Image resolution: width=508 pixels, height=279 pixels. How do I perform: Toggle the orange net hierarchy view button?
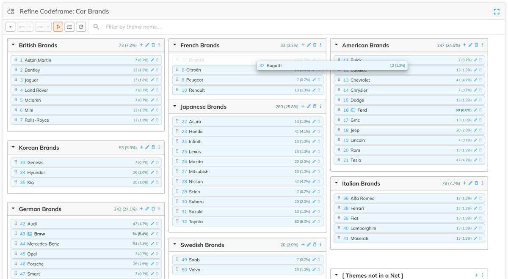click(58, 27)
